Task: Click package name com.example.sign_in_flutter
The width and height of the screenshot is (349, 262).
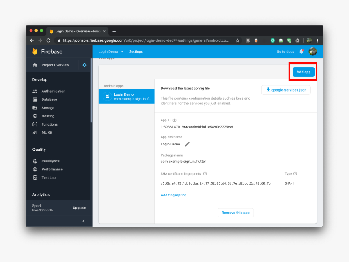Action: point(183,162)
